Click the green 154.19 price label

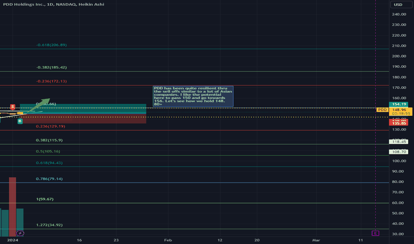tap(399, 104)
